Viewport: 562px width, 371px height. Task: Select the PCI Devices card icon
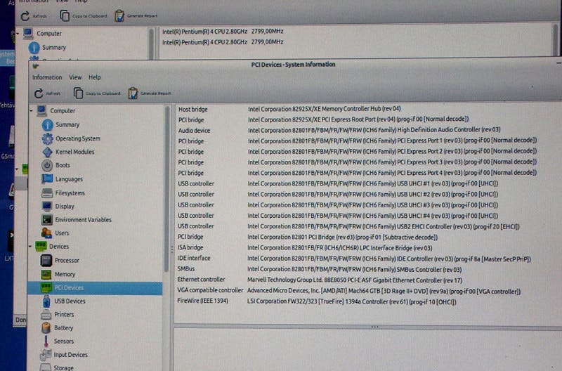[46, 287]
